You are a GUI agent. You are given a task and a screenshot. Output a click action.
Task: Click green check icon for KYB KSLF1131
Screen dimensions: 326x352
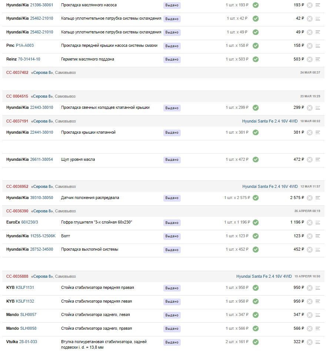coord(256,288)
